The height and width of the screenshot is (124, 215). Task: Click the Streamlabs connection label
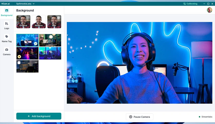pyautogui.click(x=207, y=117)
